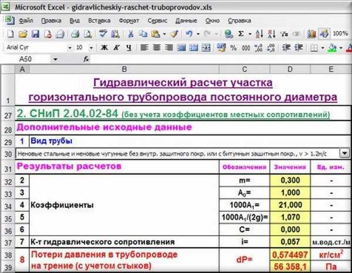The image size is (352, 273).
Task: Select cell with value 56 358,1
Action: pyautogui.click(x=290, y=267)
